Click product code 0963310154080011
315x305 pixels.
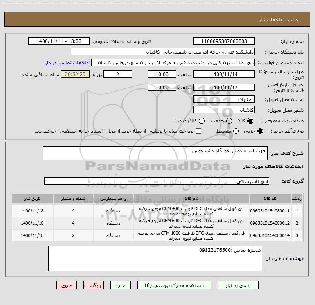click(x=270, y=211)
